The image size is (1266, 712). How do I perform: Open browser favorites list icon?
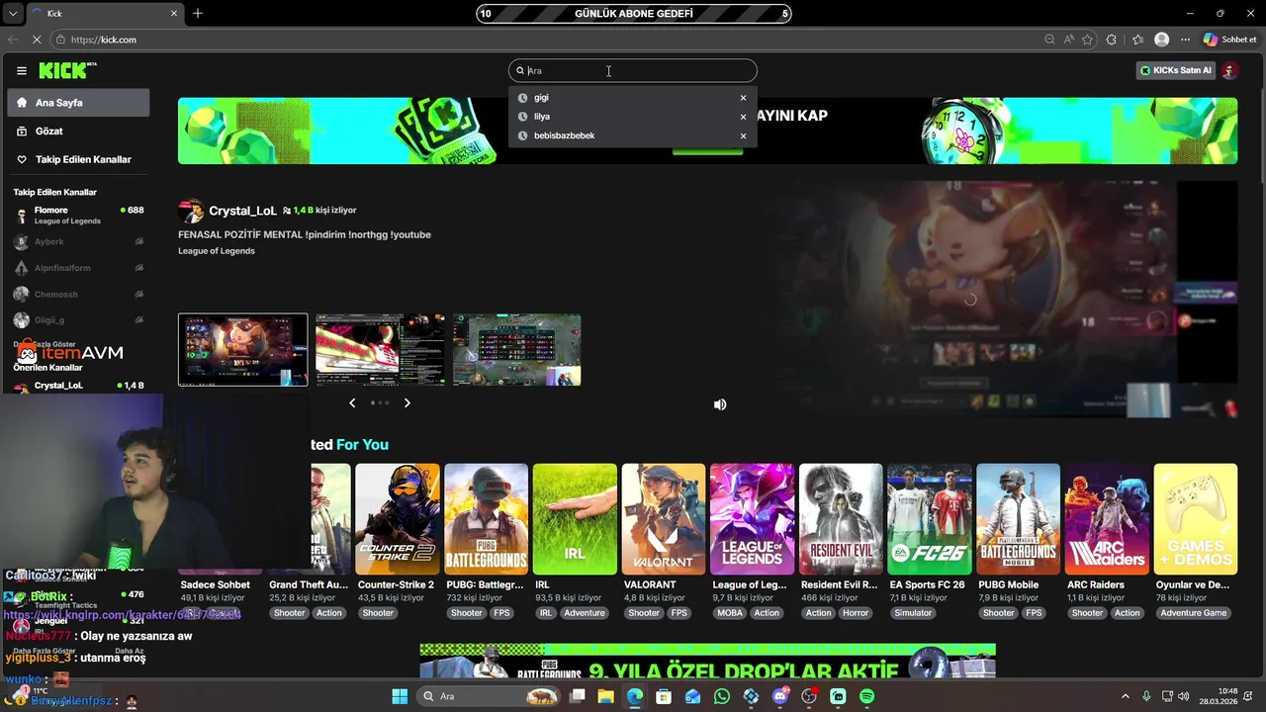pos(1137,40)
